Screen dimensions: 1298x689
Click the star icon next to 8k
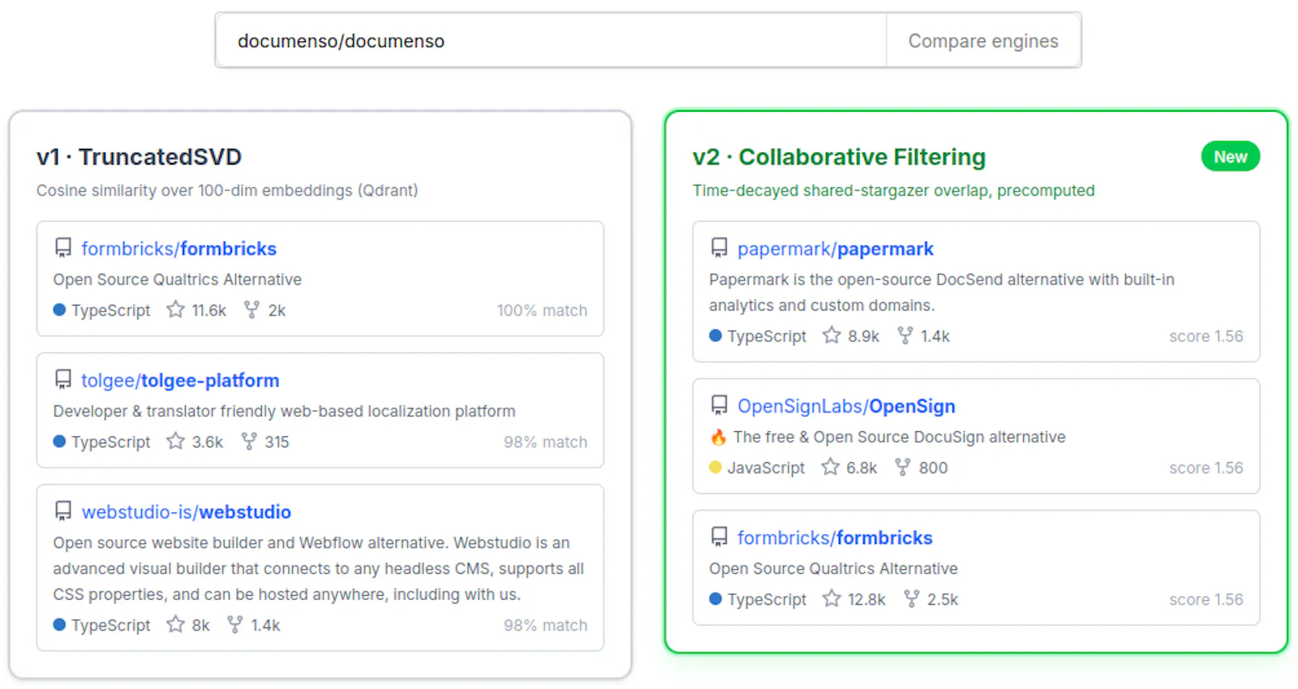click(x=175, y=624)
